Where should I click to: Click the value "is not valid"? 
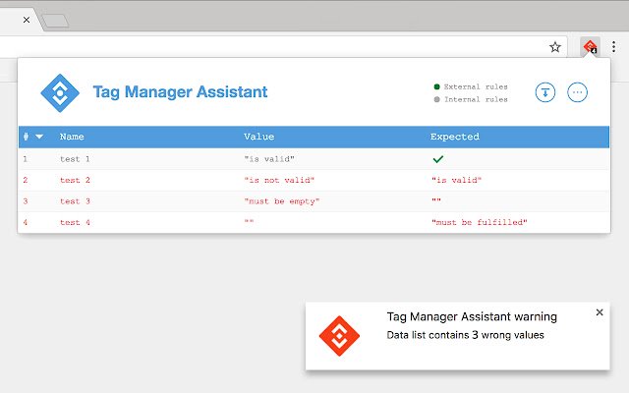279,181
